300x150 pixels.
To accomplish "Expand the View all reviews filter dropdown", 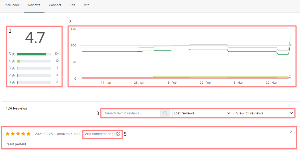I will coord(264,113).
